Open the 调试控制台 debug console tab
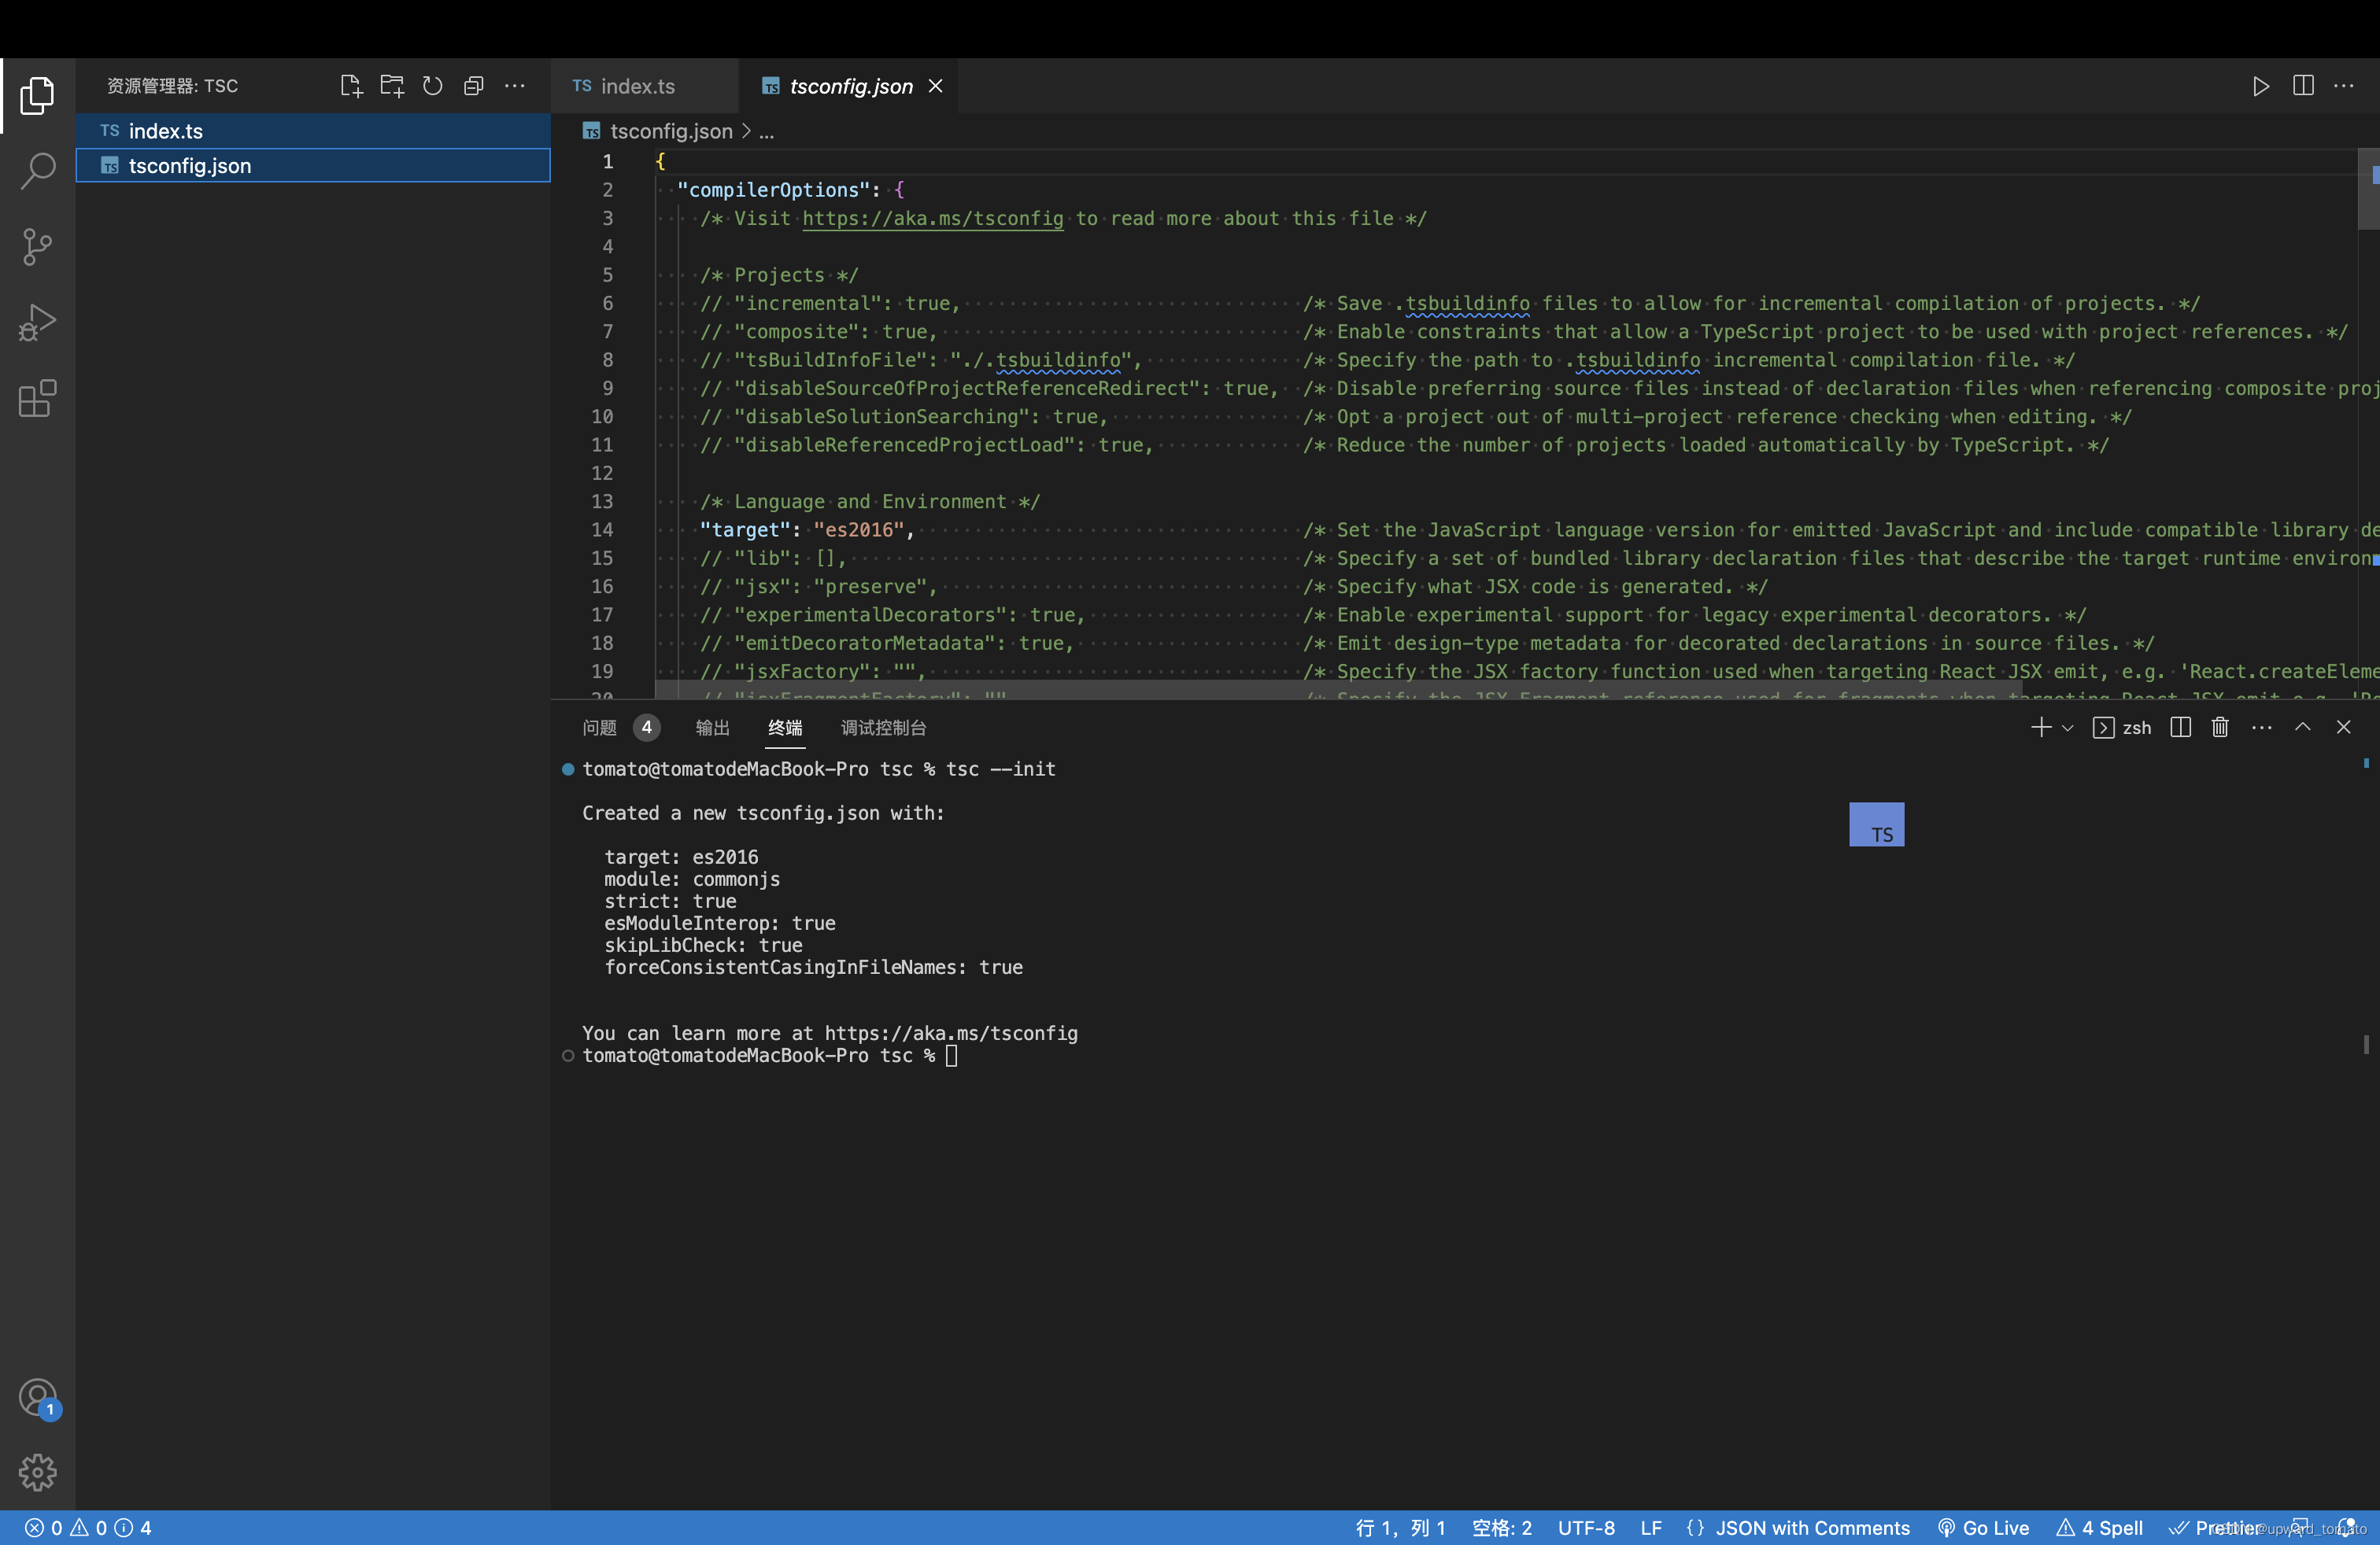The width and height of the screenshot is (2380, 1545). point(883,728)
